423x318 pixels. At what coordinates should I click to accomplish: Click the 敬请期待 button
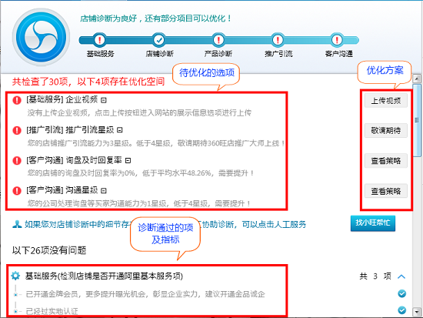pyautogui.click(x=386, y=130)
